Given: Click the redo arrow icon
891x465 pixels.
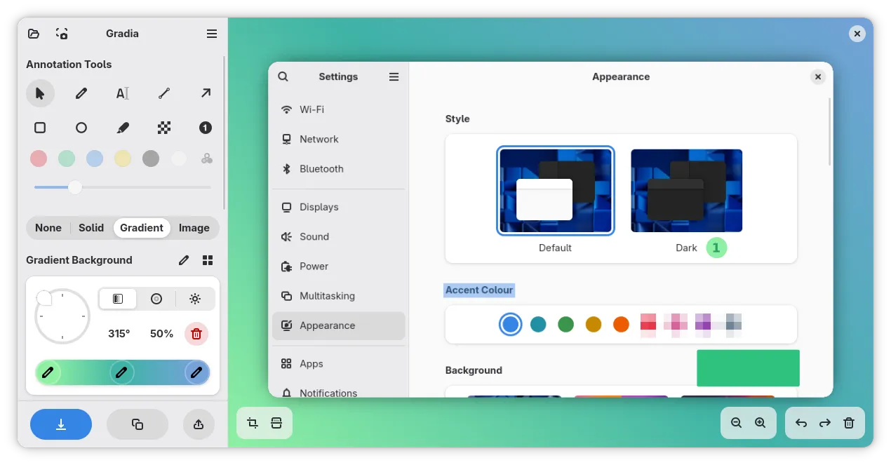Looking at the screenshot, I should tap(825, 423).
